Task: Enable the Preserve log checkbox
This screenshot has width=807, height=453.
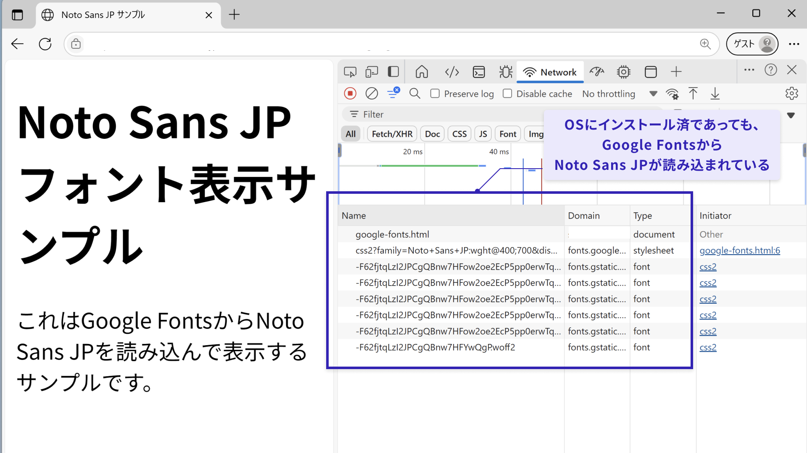Action: point(435,94)
